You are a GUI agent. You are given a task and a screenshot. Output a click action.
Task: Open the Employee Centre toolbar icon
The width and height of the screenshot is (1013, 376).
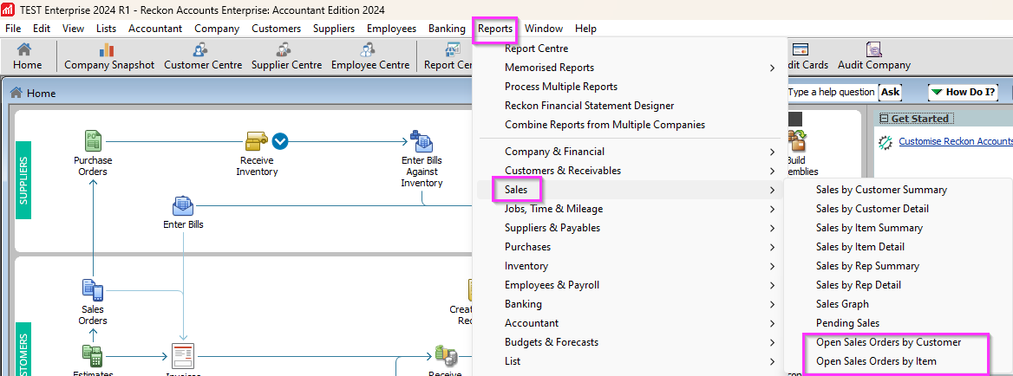(x=370, y=56)
